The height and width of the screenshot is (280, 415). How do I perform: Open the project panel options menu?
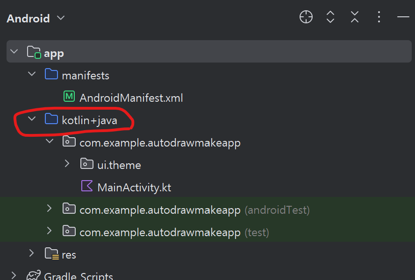379,17
